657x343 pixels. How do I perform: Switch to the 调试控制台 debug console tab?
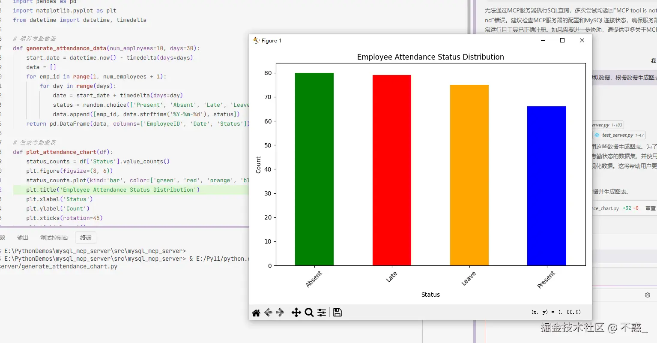pyautogui.click(x=54, y=238)
